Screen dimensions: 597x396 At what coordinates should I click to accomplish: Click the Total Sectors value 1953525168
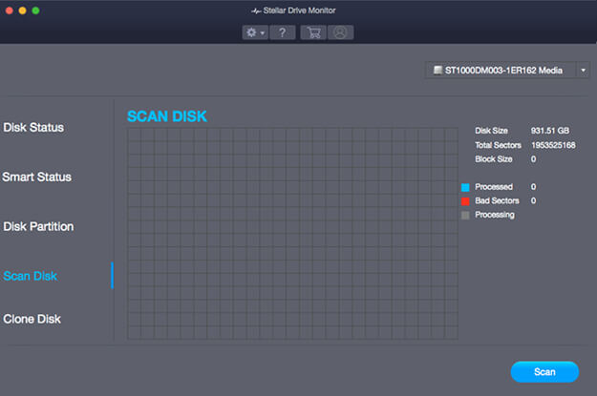coord(553,145)
